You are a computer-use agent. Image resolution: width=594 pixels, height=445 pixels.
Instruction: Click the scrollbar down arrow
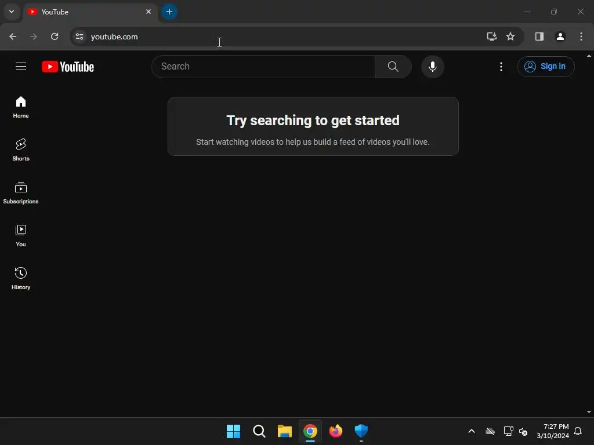[x=589, y=412]
